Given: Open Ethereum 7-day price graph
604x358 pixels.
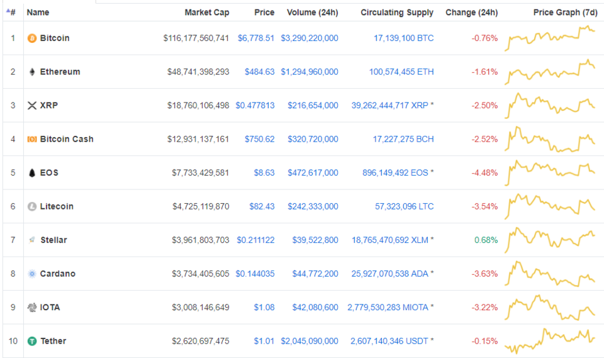Looking at the screenshot, I should (550, 72).
